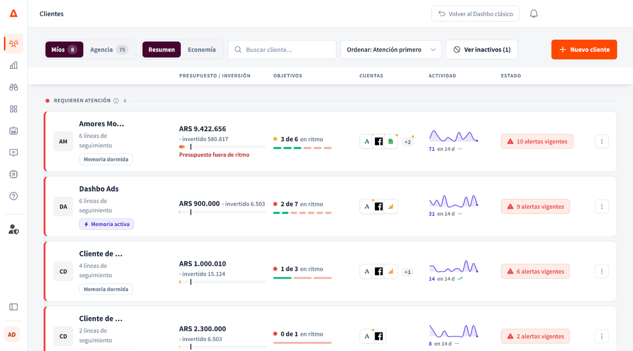Open the 10 alertas vigentes badge
The height and width of the screenshot is (351, 633).
pyautogui.click(x=537, y=142)
